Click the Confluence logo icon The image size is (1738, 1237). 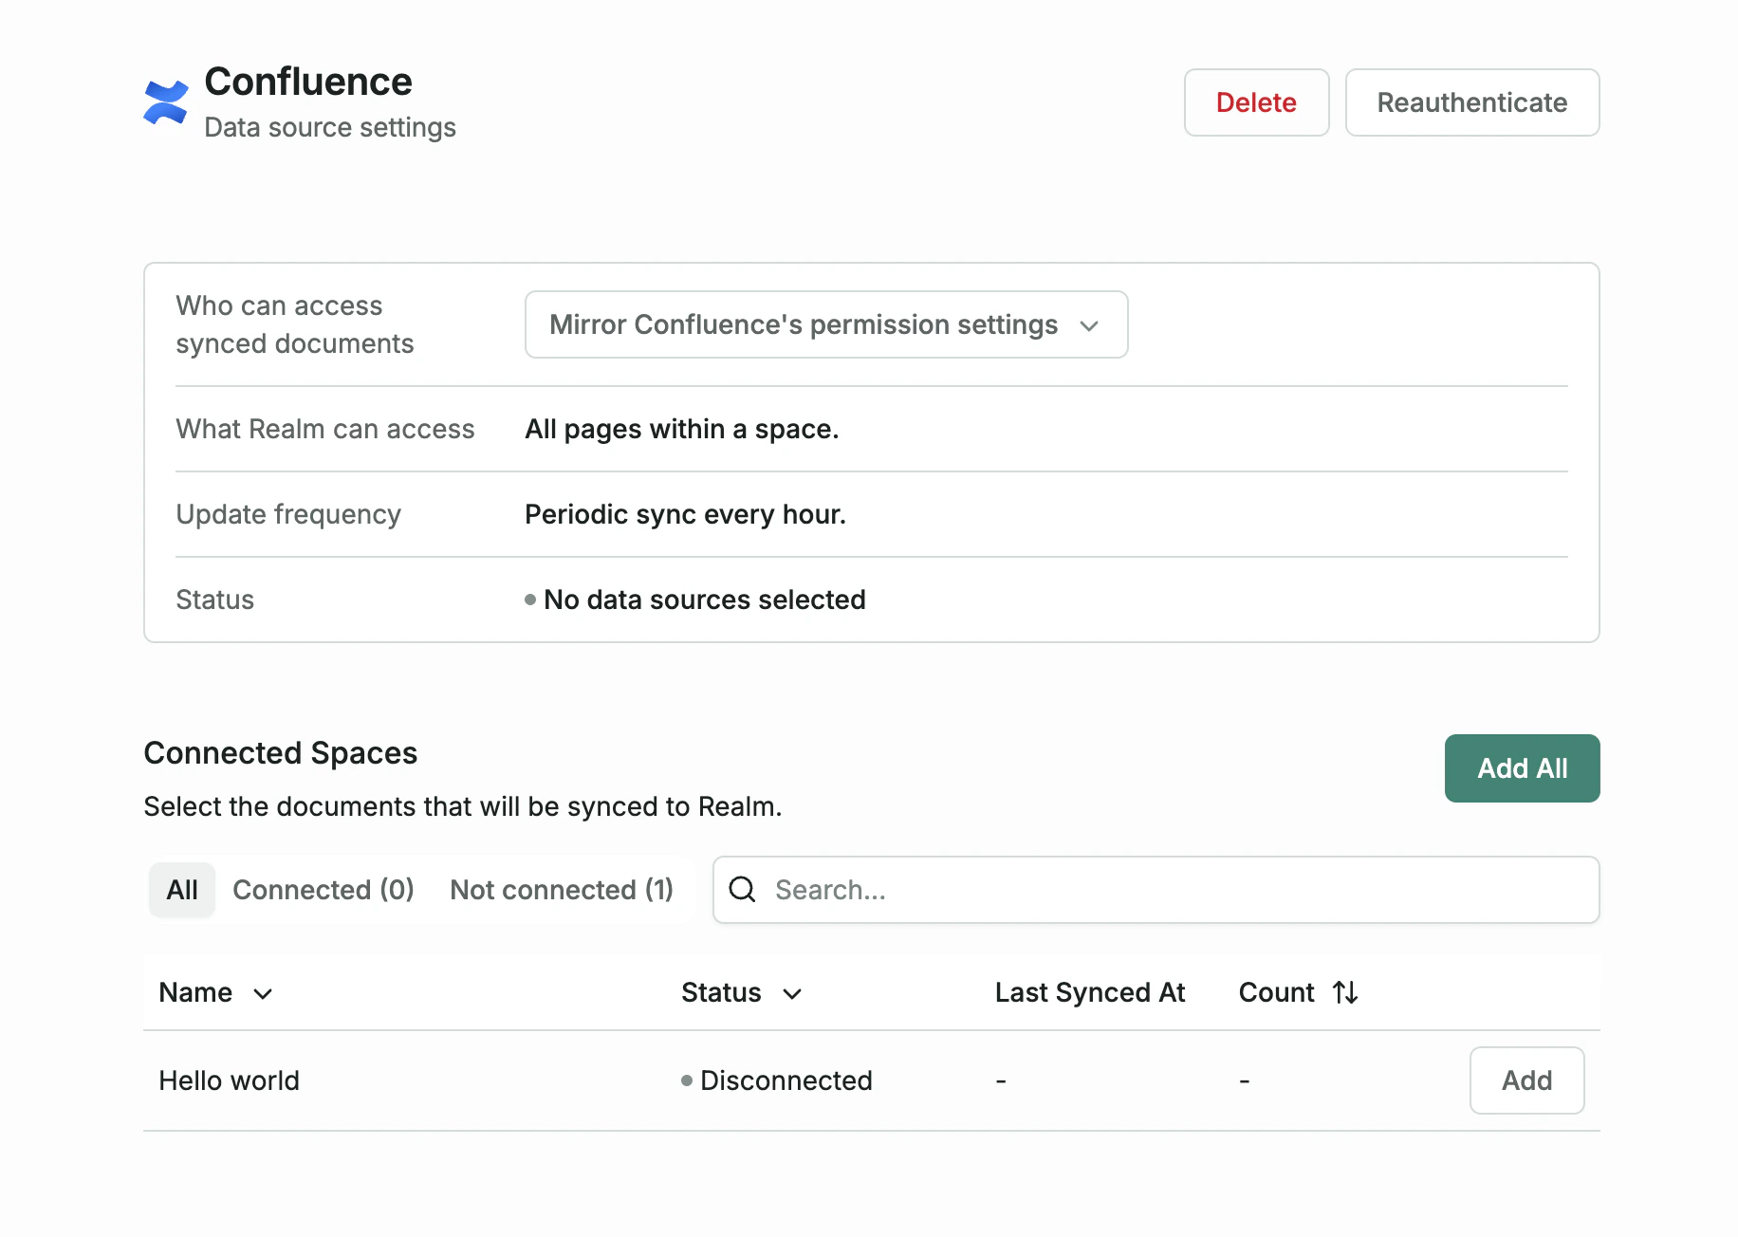[166, 102]
